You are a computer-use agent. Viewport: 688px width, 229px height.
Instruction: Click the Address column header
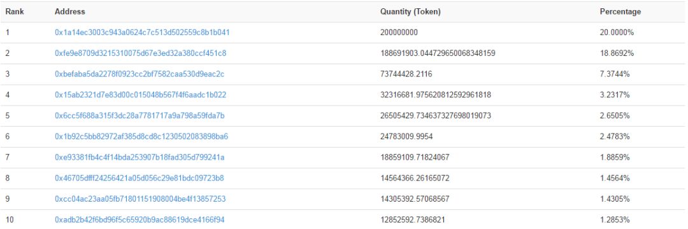[x=70, y=12]
